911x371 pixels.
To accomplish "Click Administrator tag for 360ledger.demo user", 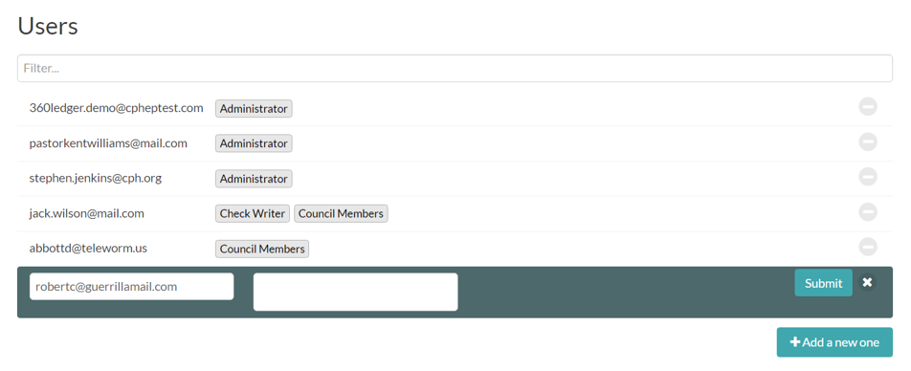I will coord(254,109).
